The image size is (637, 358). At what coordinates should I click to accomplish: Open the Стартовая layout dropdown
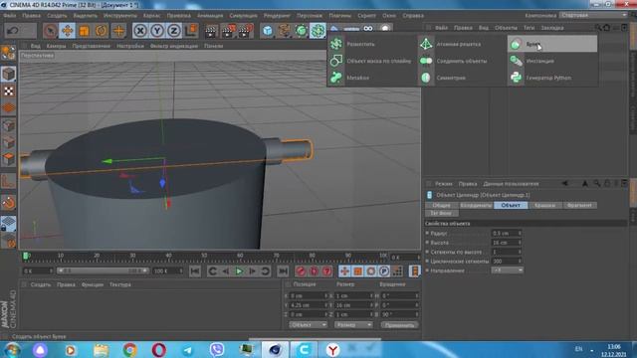coord(593,15)
